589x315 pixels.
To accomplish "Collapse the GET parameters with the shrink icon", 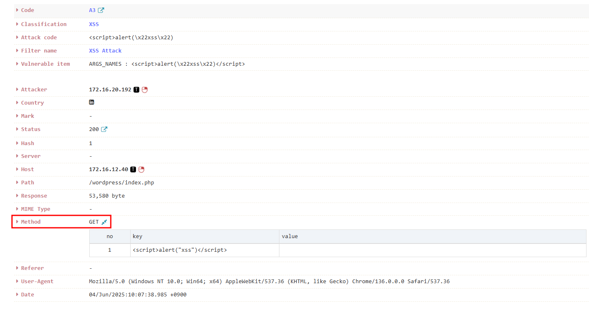I will coord(104,222).
